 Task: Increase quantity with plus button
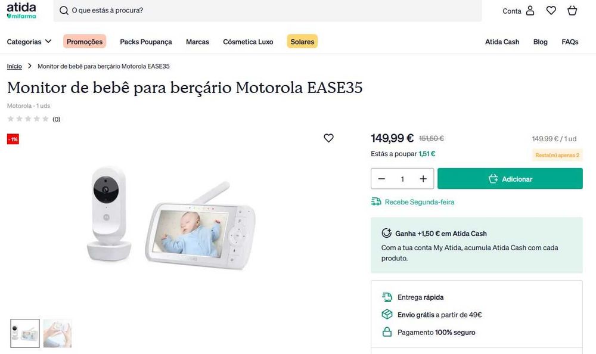423,179
